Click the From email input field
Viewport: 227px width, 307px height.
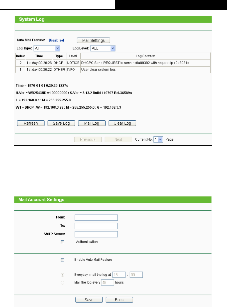[x=96, y=217]
